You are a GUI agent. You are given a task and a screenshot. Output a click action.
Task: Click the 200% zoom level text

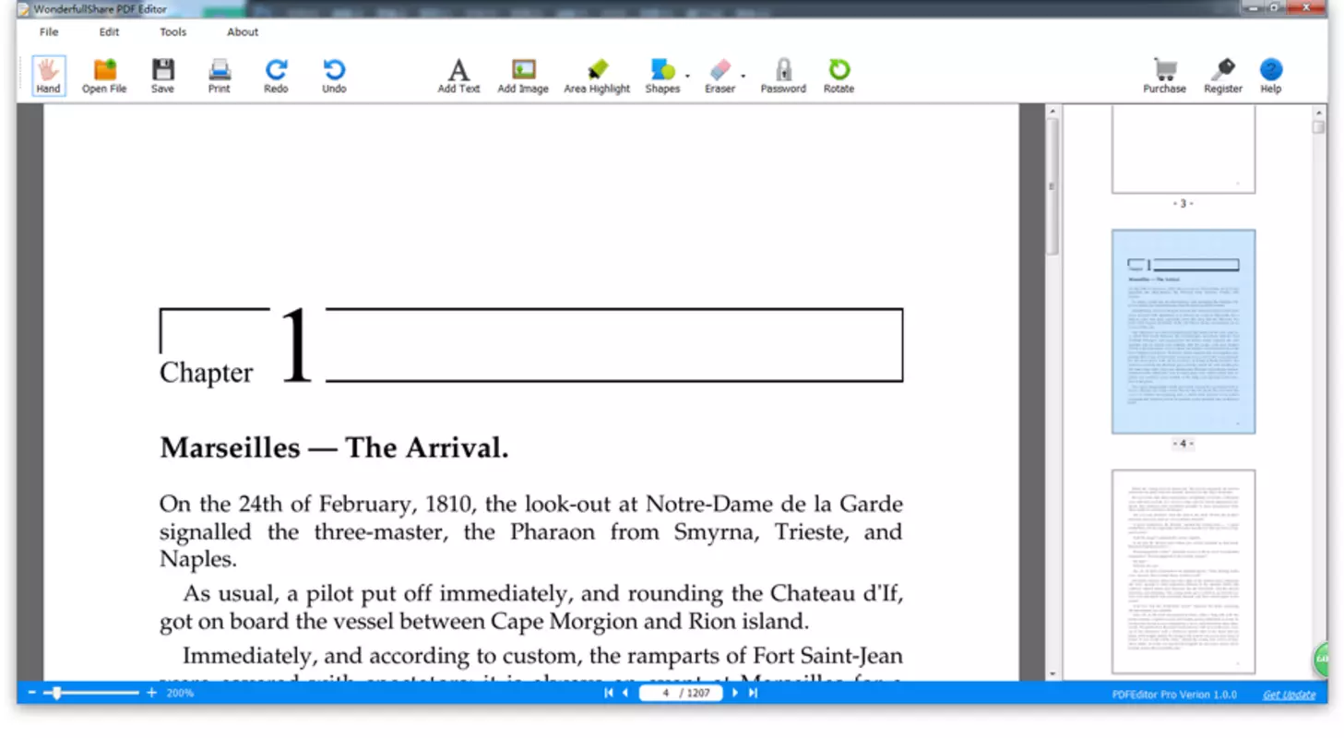click(x=180, y=693)
